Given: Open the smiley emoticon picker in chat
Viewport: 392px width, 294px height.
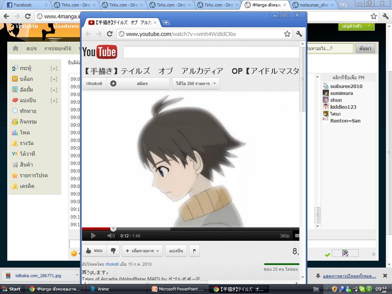Looking at the screenshot, I should pos(74,253).
